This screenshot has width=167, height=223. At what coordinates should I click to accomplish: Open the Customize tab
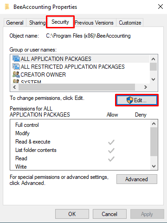130,23
